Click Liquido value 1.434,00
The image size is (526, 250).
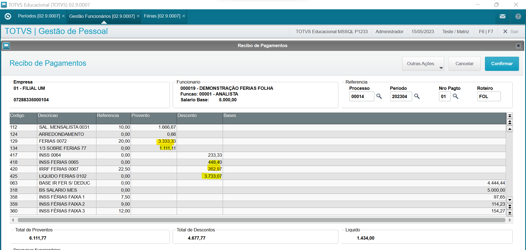365,238
